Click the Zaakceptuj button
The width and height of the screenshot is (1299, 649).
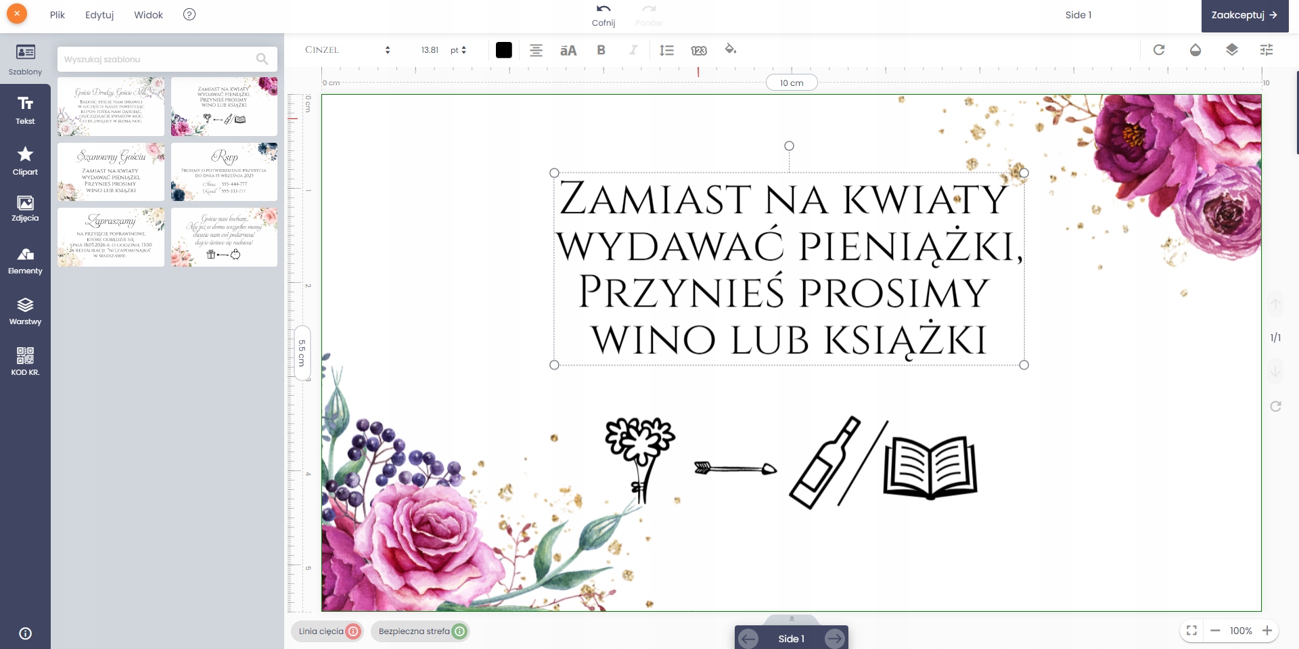tap(1244, 15)
